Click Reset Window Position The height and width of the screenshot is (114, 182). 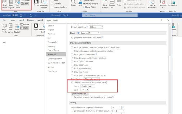(x=134, y=8)
